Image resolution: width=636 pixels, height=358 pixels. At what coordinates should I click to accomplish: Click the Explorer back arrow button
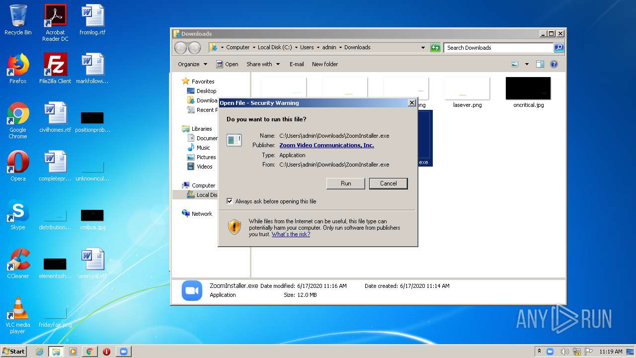click(x=180, y=48)
